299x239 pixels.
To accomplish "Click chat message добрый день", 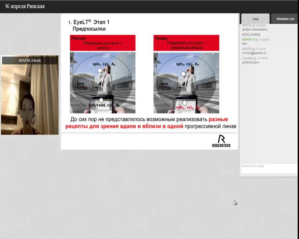I will coord(251,62).
